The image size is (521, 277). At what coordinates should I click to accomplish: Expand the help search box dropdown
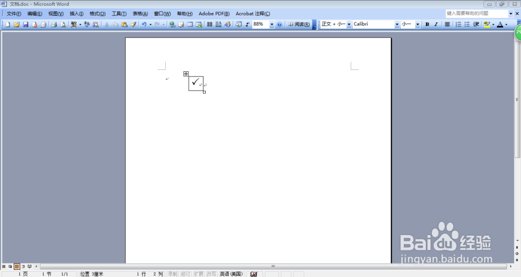pos(511,14)
